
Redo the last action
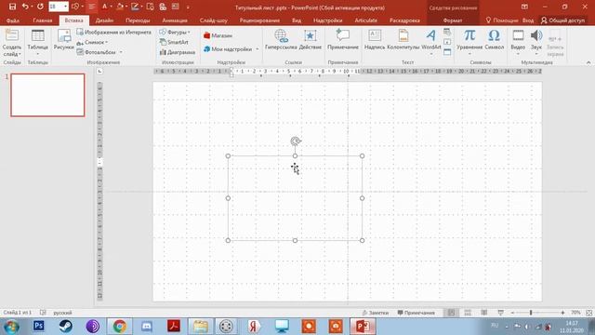[40, 7]
